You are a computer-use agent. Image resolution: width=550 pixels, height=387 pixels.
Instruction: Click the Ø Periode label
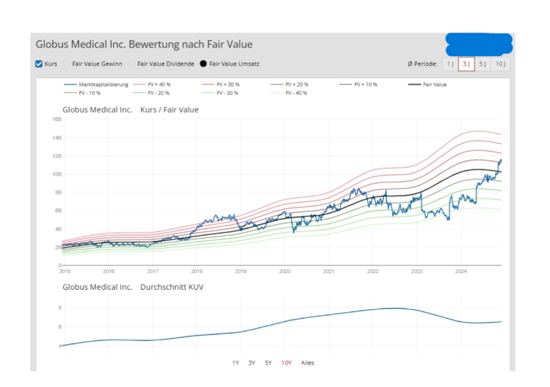pos(422,64)
